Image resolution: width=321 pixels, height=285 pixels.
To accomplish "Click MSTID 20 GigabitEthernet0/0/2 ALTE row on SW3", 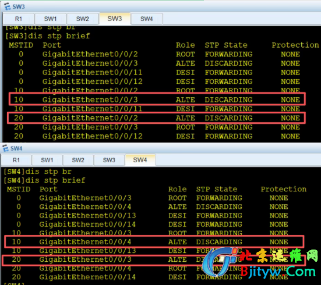I will pyautogui.click(x=156, y=117).
